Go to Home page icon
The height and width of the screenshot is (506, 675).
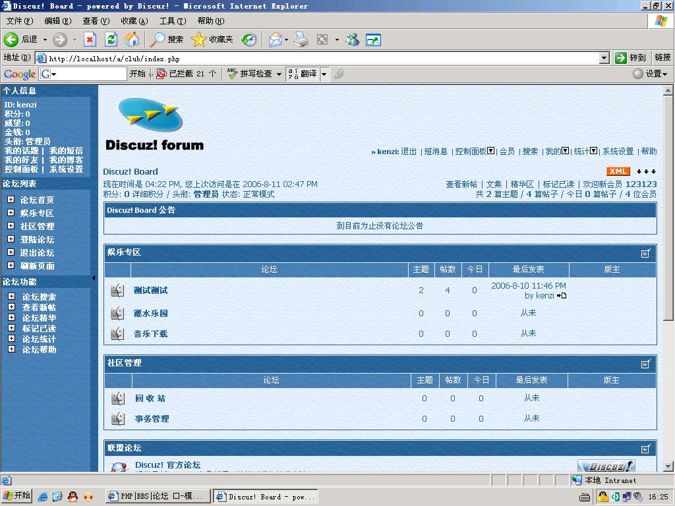[x=132, y=40]
